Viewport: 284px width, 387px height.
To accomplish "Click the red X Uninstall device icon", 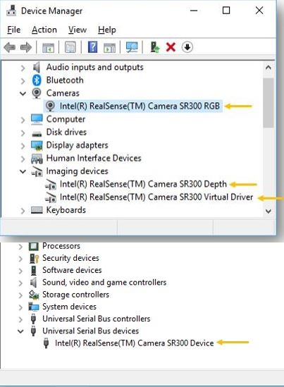I will click(171, 47).
